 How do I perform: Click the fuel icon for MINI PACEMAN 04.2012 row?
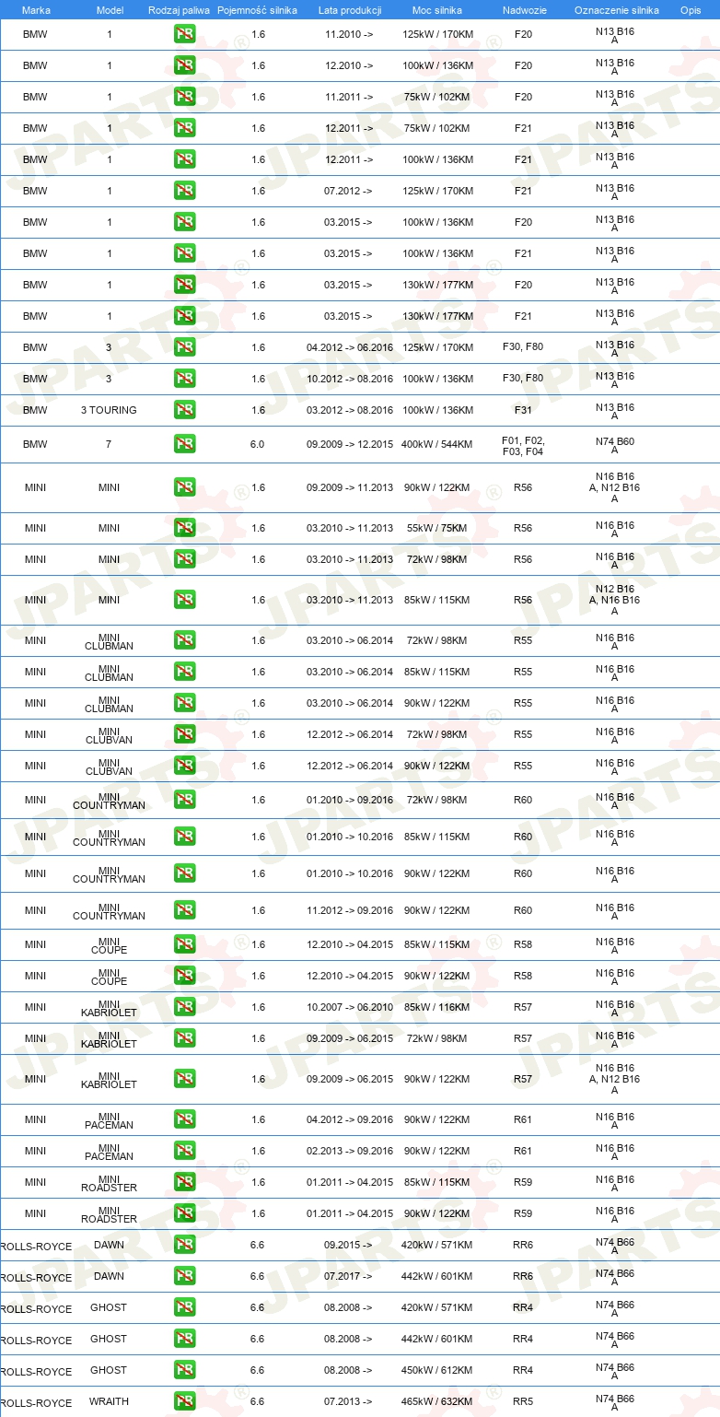tap(184, 1119)
